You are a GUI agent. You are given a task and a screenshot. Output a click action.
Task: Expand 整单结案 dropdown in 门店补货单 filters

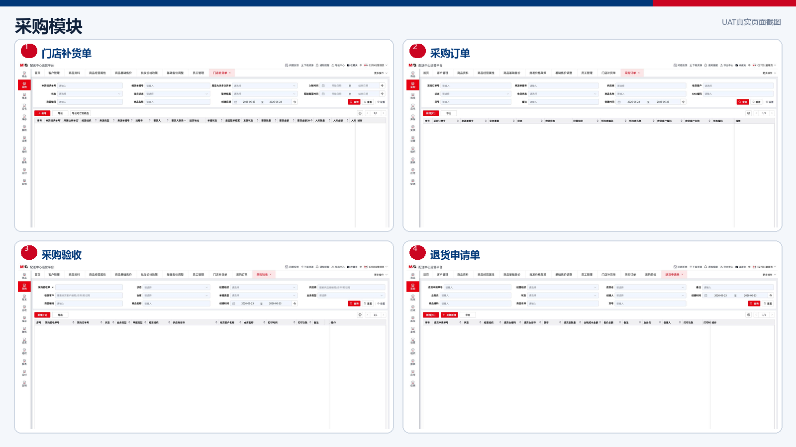(265, 94)
